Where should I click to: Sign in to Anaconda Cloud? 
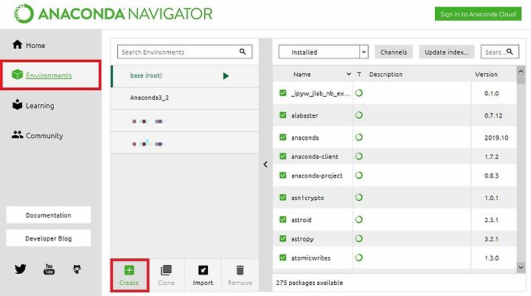[478, 14]
